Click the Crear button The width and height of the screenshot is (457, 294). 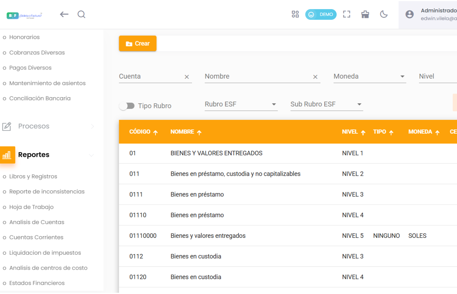click(x=138, y=44)
